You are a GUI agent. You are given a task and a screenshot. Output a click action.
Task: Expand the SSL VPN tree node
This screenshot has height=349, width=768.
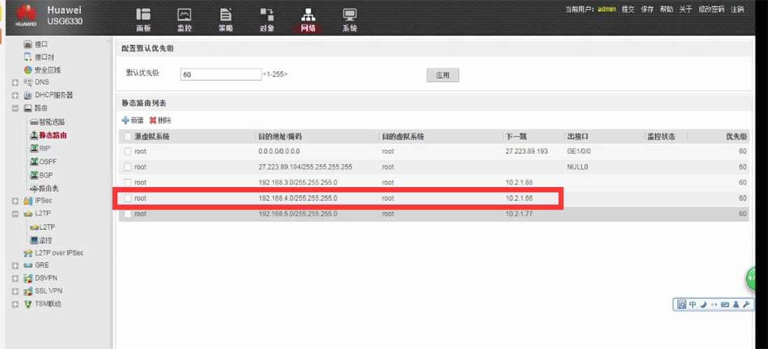click(15, 291)
